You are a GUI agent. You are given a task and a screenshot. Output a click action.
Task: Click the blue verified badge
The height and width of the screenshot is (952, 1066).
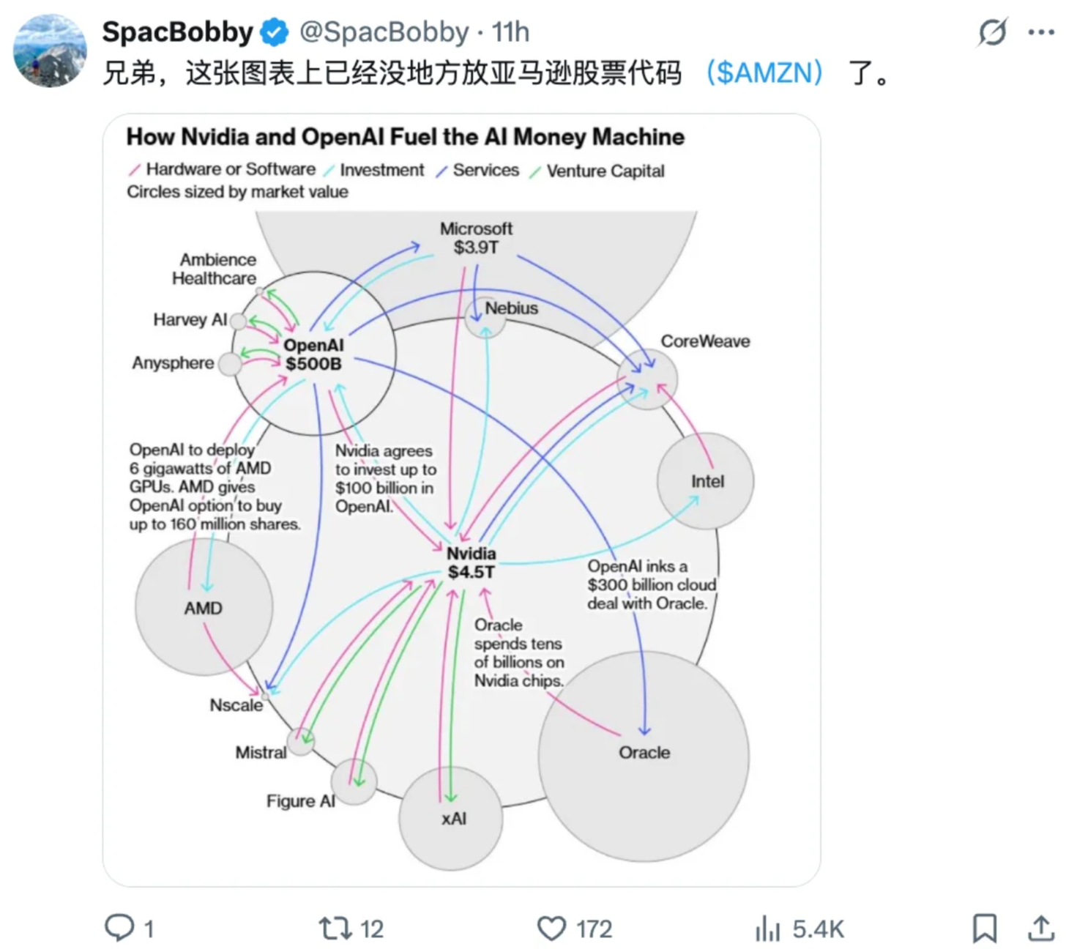click(275, 33)
